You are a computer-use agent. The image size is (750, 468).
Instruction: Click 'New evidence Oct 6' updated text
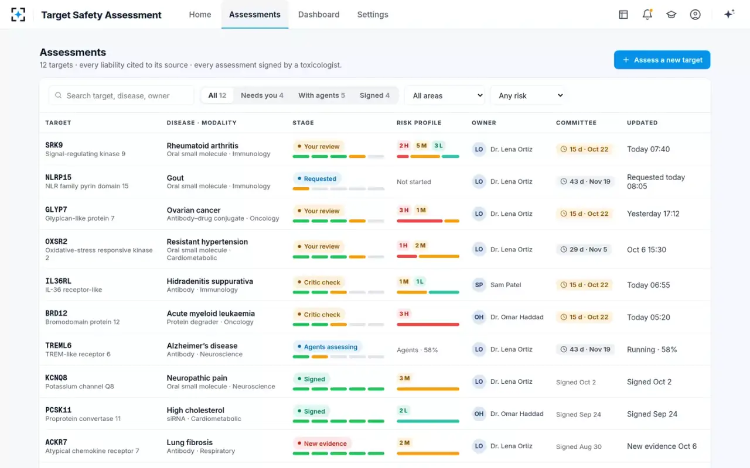(662, 446)
